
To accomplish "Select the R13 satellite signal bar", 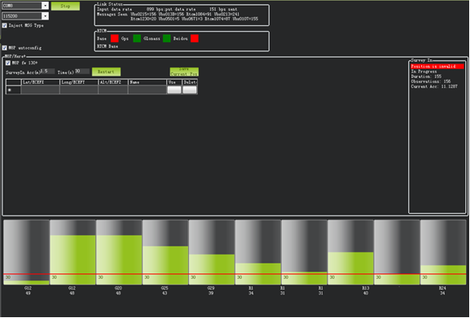I will pos(350,252).
